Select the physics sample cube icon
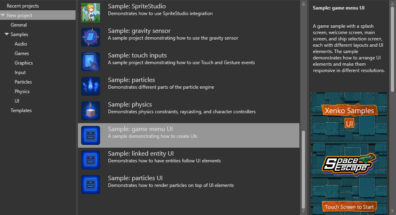396x215 pixels. 91,111
